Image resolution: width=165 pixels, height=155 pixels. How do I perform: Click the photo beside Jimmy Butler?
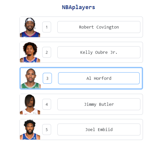point(30,104)
